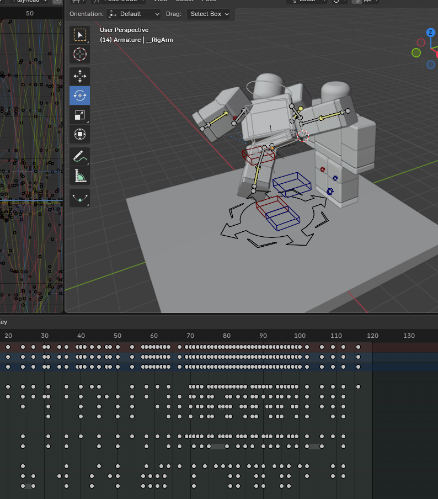Click the User Perspective overlay text

(x=124, y=30)
